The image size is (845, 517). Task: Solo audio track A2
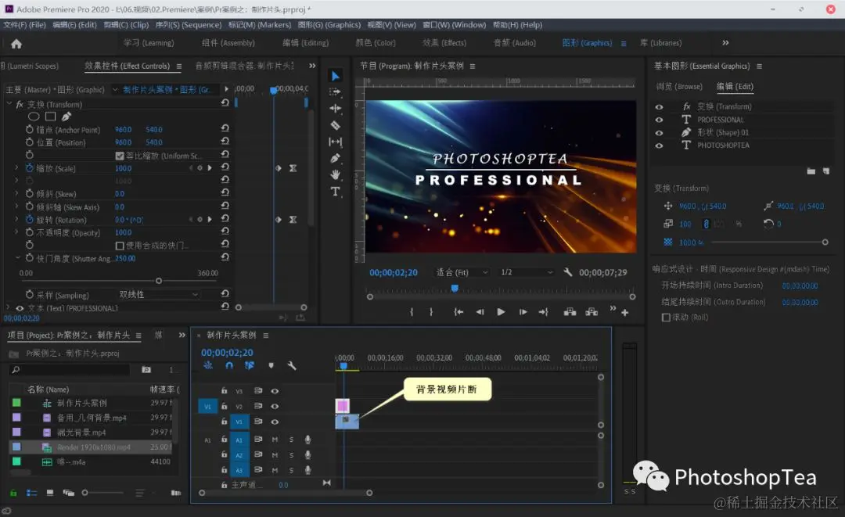pyautogui.click(x=291, y=455)
